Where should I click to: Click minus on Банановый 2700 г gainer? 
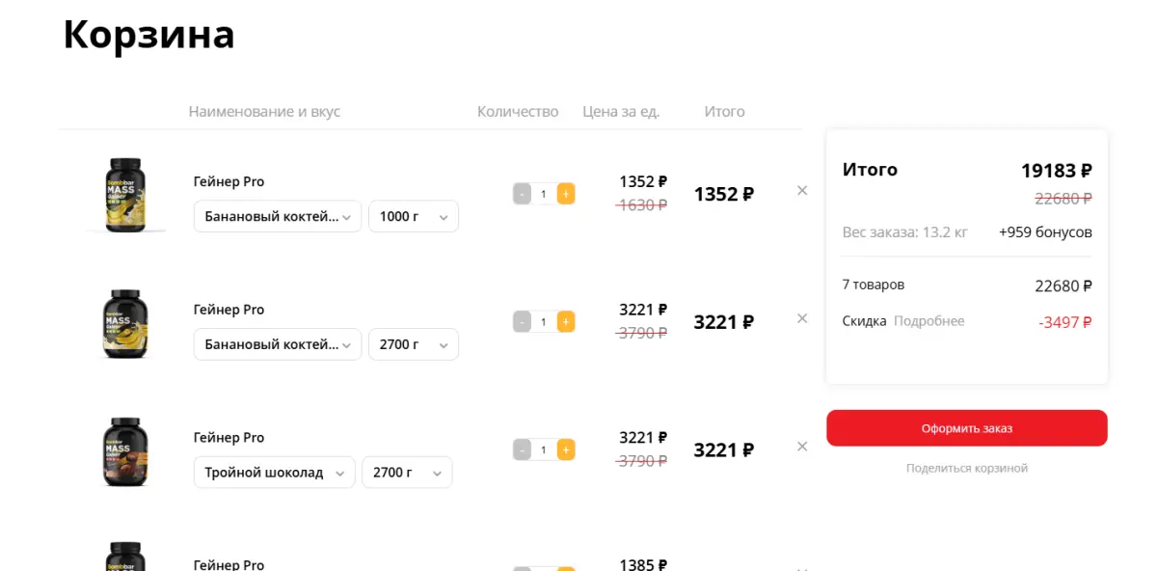click(x=522, y=321)
